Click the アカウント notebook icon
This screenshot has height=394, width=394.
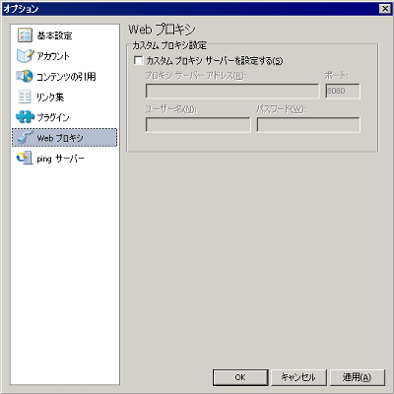coord(25,56)
